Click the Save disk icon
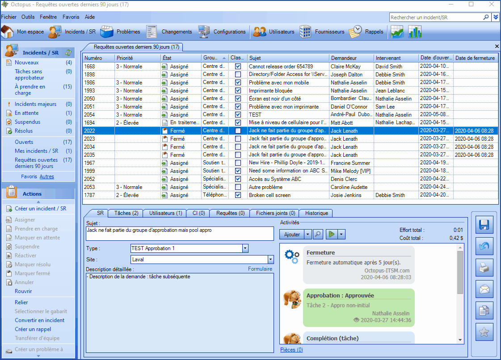Viewport: 501px width, 360px height. [x=484, y=226]
